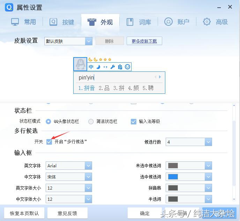240x221 pixels.
Task: Click the 确定 button
Action: tap(145, 213)
